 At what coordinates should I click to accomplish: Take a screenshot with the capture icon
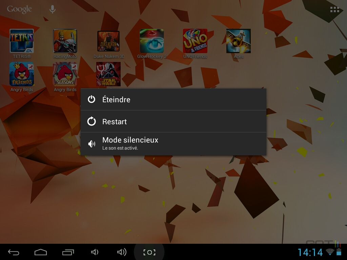(x=149, y=252)
